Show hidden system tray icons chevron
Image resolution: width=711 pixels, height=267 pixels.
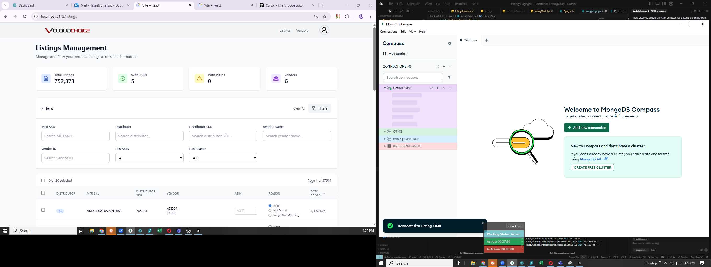click(x=666, y=263)
